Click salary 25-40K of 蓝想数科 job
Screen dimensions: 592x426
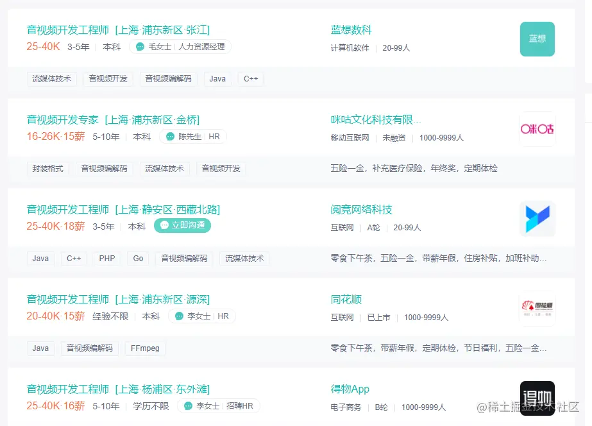[x=43, y=46]
